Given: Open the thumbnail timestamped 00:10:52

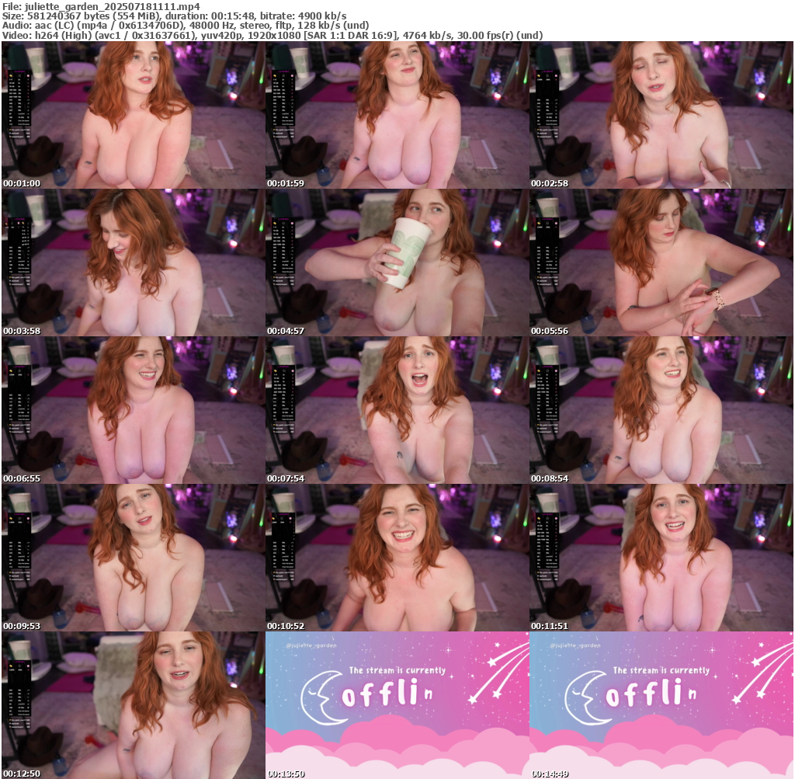Looking at the screenshot, I should (x=397, y=558).
